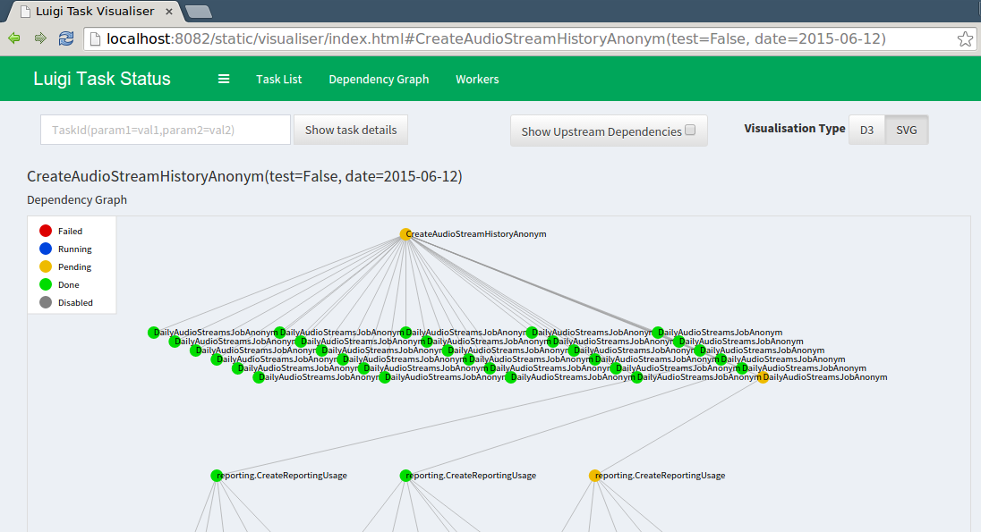Screen dimensions: 981x532
Task: Click the browser page reload icon
Action: pos(65,38)
